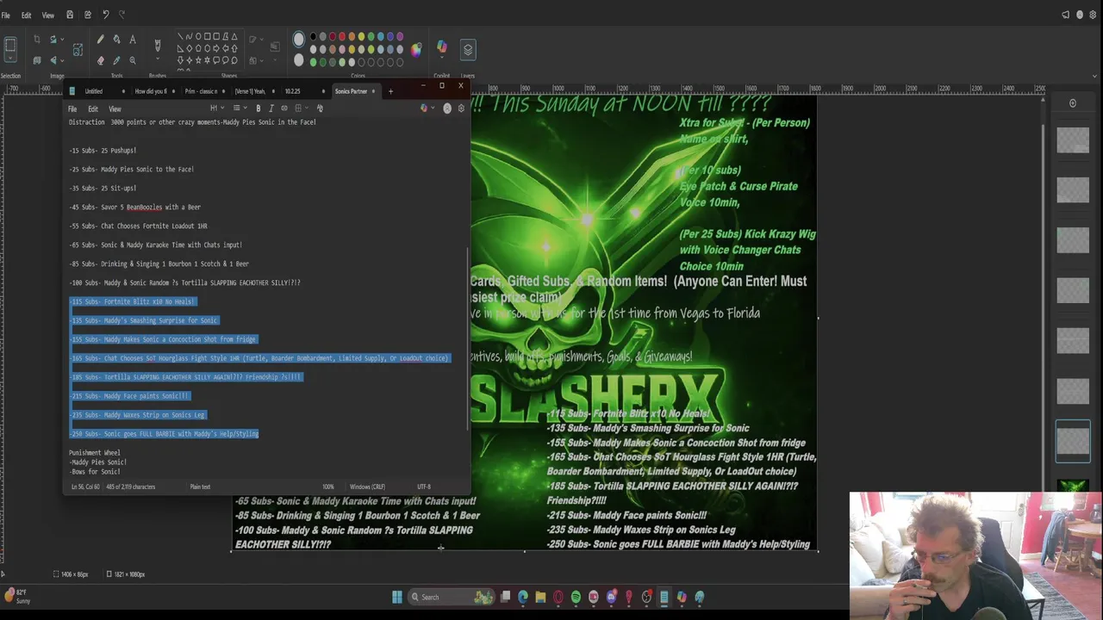Click Paint feedback megaphone icon
The width and height of the screenshot is (1103, 620).
coord(1066,15)
